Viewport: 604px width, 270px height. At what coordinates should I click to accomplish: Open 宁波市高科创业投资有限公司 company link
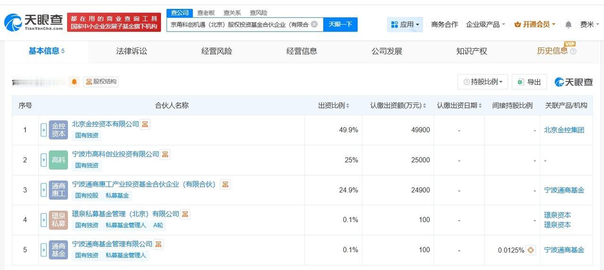tap(116, 154)
